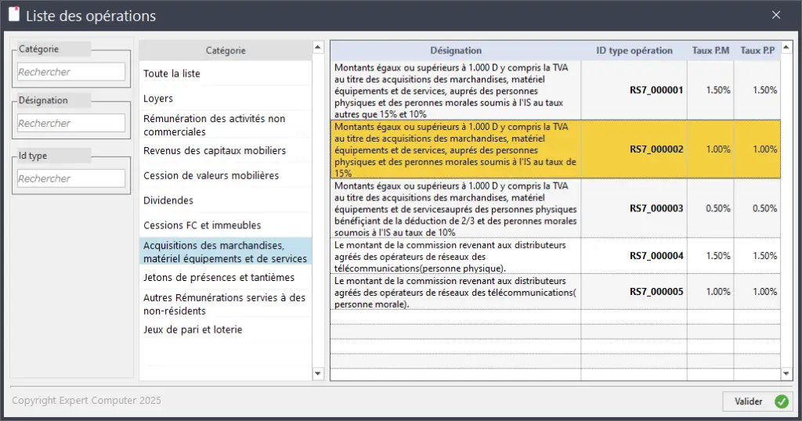Sort by ID type opération column header
Screen dimensions: 802x421
(634, 51)
